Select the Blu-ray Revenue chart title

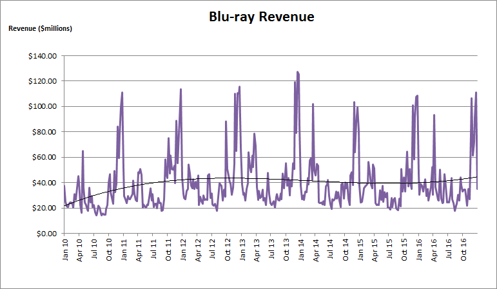point(262,17)
